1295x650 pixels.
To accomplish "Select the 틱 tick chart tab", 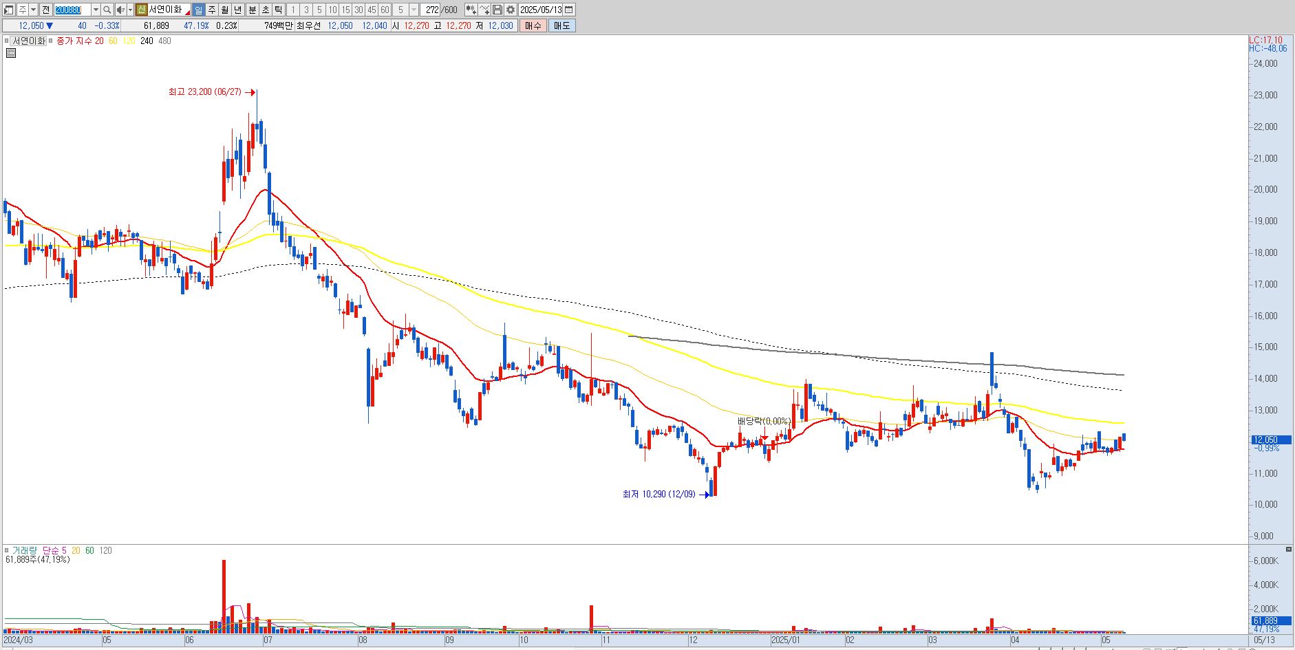I will (x=278, y=10).
